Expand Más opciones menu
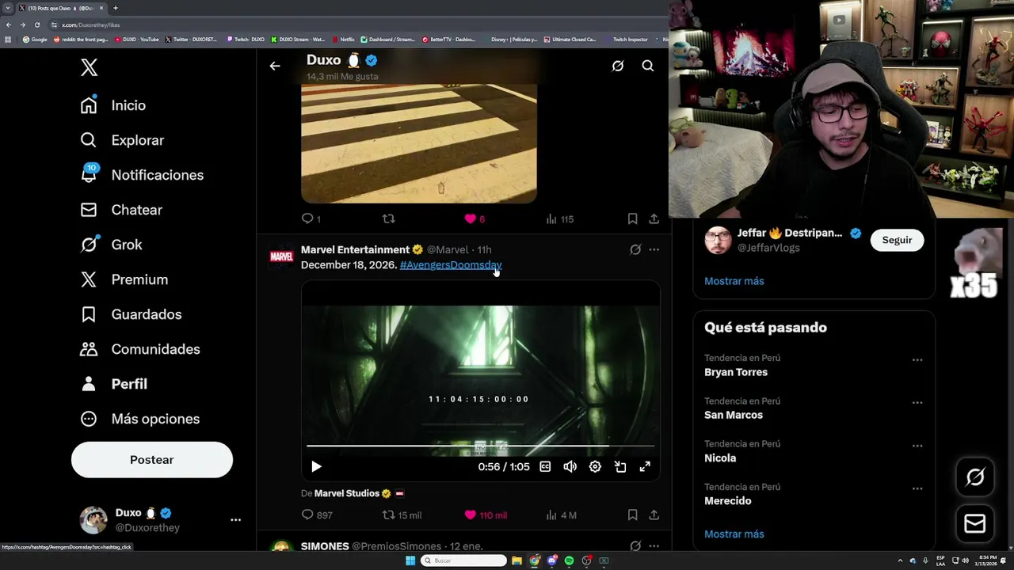Screen dimensions: 1014x570 pyautogui.click(x=140, y=419)
